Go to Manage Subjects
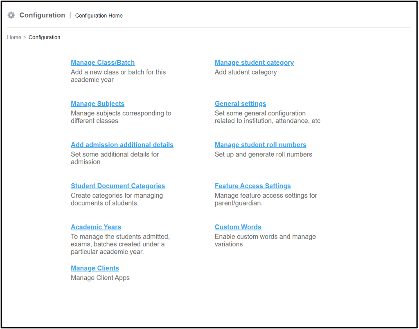 (x=97, y=104)
